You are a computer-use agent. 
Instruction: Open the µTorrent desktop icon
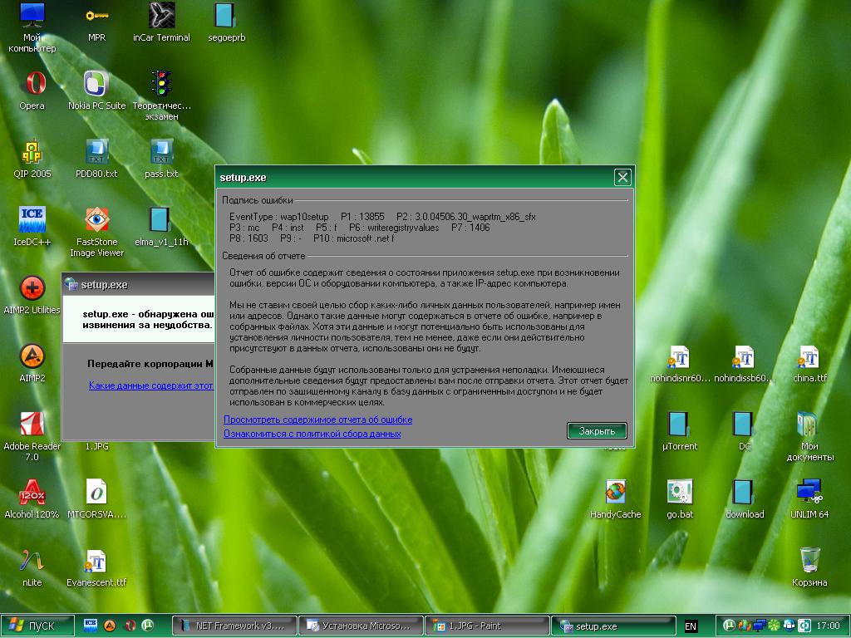[x=679, y=425]
